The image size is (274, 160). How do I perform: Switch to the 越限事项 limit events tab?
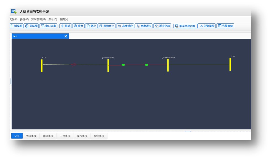click(x=48, y=136)
